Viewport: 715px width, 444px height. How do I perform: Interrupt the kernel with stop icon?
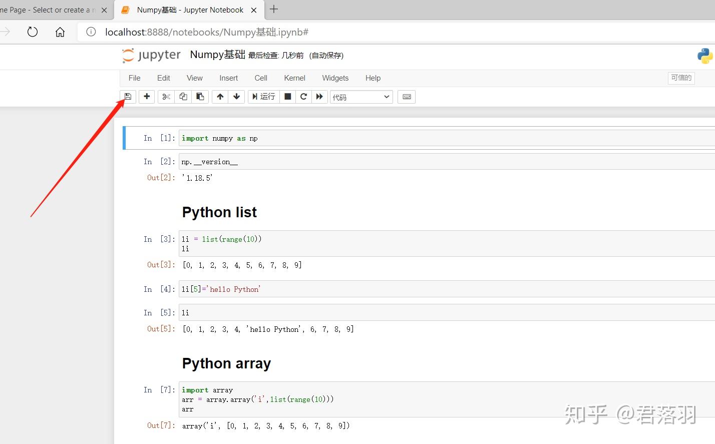tap(287, 97)
